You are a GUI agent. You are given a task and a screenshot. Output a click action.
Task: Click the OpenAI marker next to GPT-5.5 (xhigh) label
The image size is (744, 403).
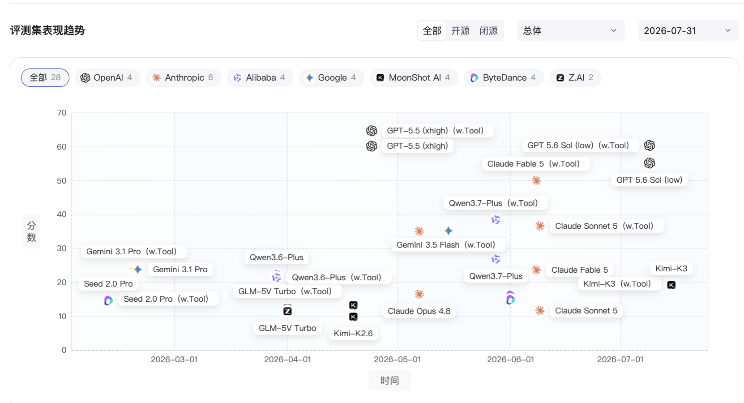point(372,146)
